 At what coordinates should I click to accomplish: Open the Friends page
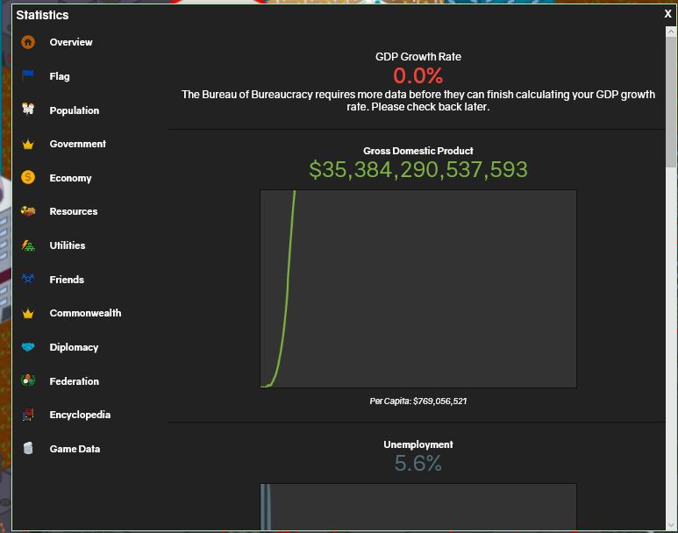pyautogui.click(x=67, y=280)
